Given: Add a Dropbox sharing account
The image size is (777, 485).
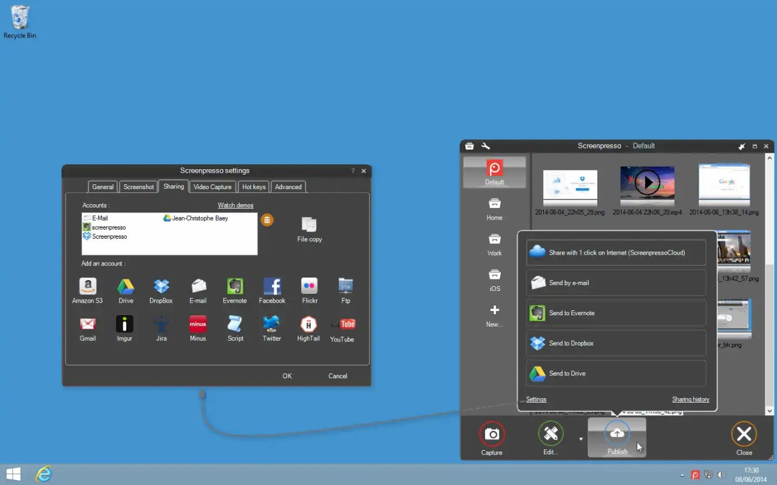Looking at the screenshot, I should coord(161,290).
